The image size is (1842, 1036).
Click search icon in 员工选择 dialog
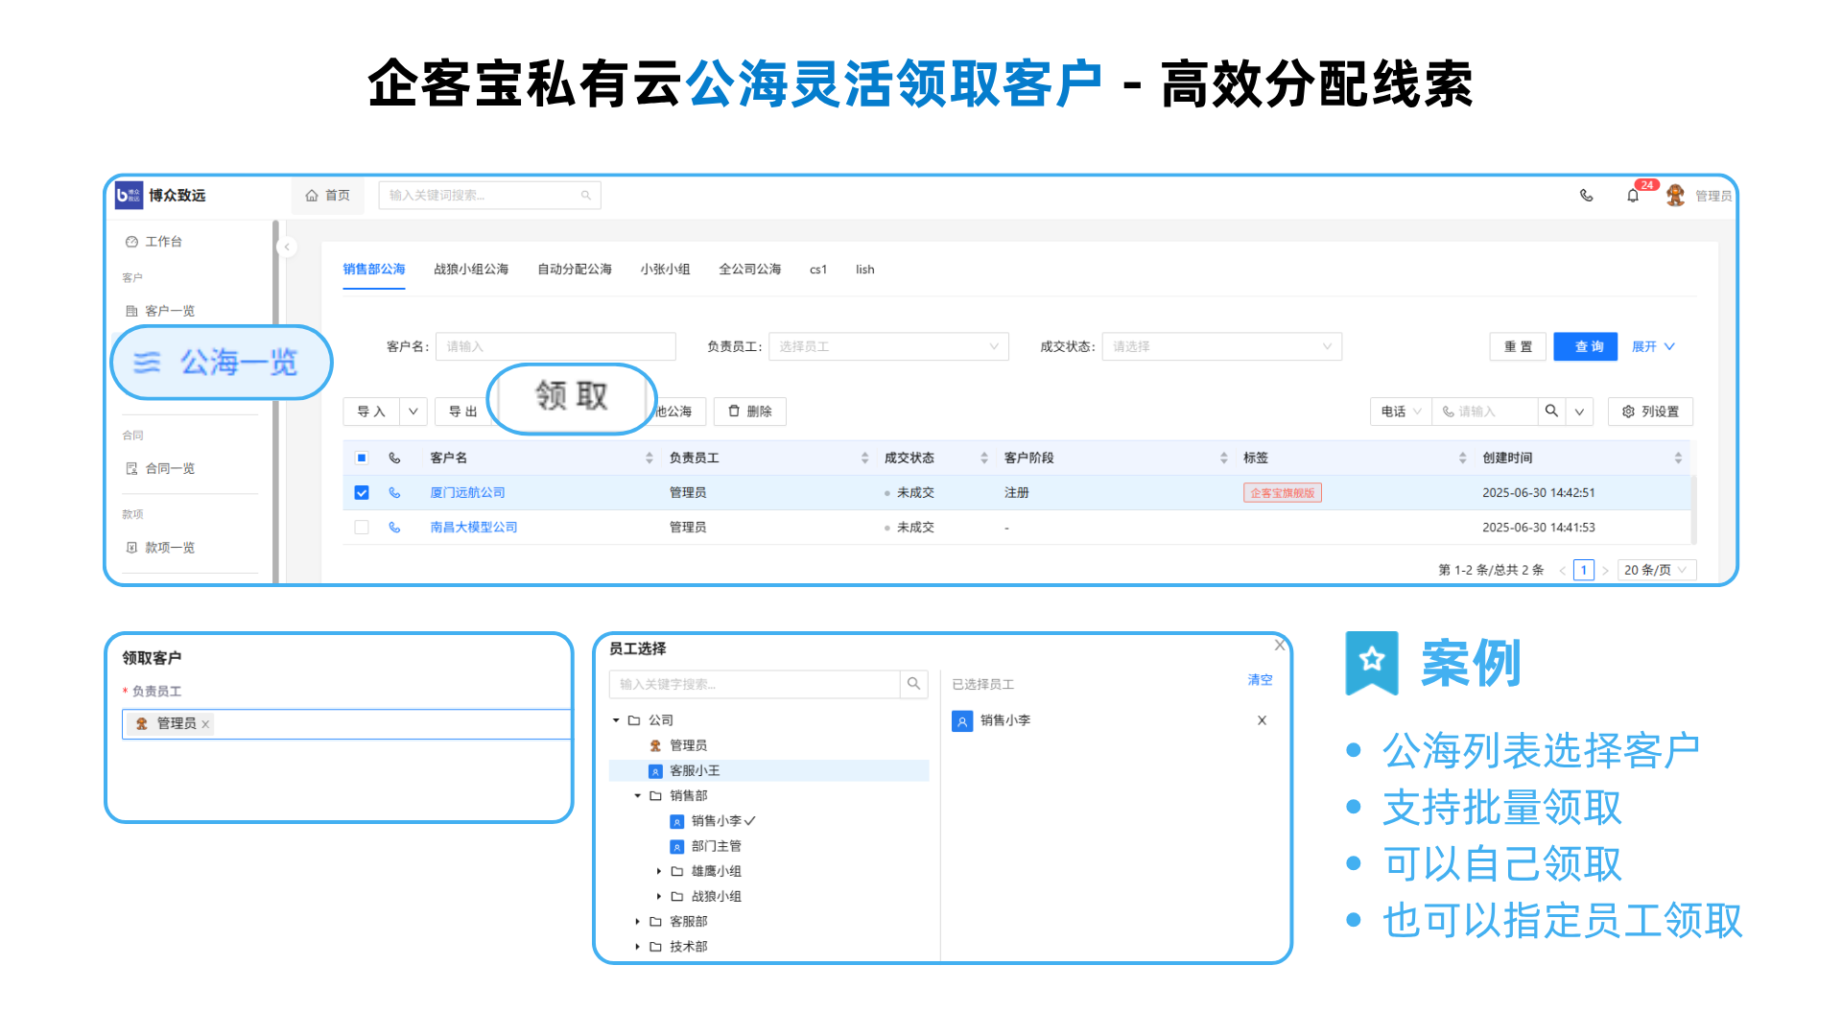(x=913, y=684)
